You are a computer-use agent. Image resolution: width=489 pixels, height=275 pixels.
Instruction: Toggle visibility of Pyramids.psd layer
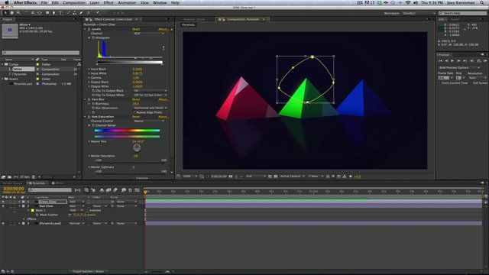pyautogui.click(x=3, y=223)
